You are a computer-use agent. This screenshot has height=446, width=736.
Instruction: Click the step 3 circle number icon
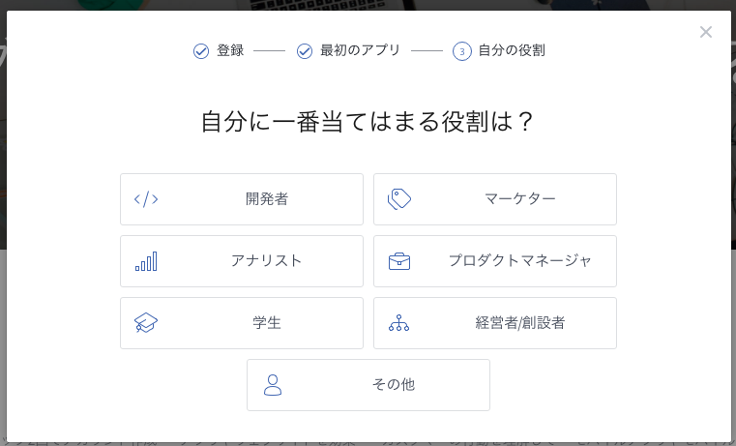pos(462,51)
